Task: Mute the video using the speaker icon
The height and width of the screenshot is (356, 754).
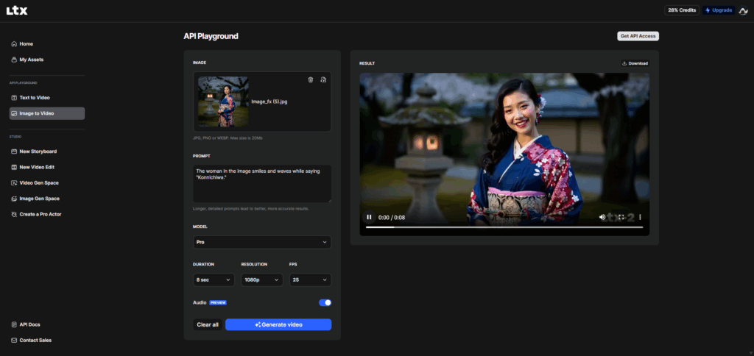Action: point(602,217)
